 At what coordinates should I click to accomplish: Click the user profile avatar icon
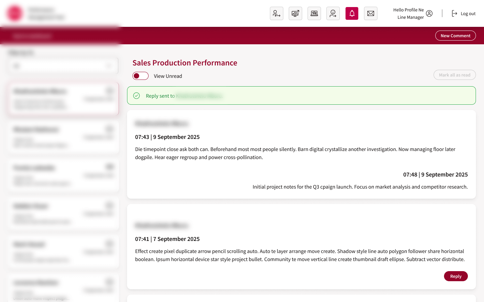[429, 13]
